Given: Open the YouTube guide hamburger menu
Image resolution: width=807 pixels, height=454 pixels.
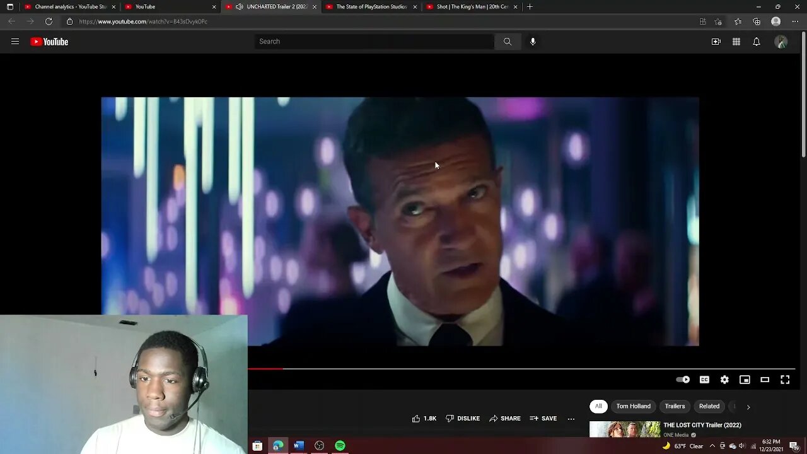Looking at the screenshot, I should tap(15, 42).
